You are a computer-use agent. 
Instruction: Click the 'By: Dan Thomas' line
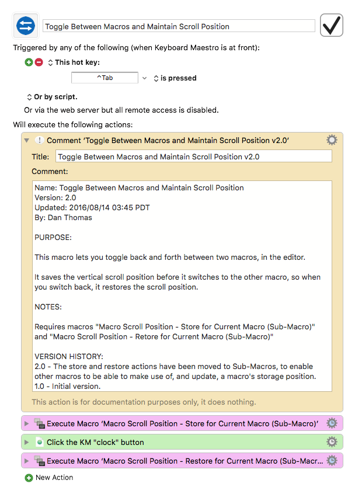63,217
